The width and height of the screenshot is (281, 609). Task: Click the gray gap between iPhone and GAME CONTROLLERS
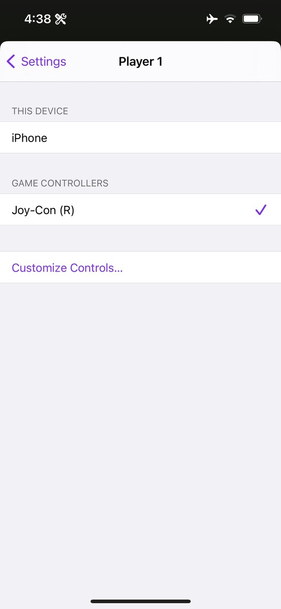coord(140,163)
